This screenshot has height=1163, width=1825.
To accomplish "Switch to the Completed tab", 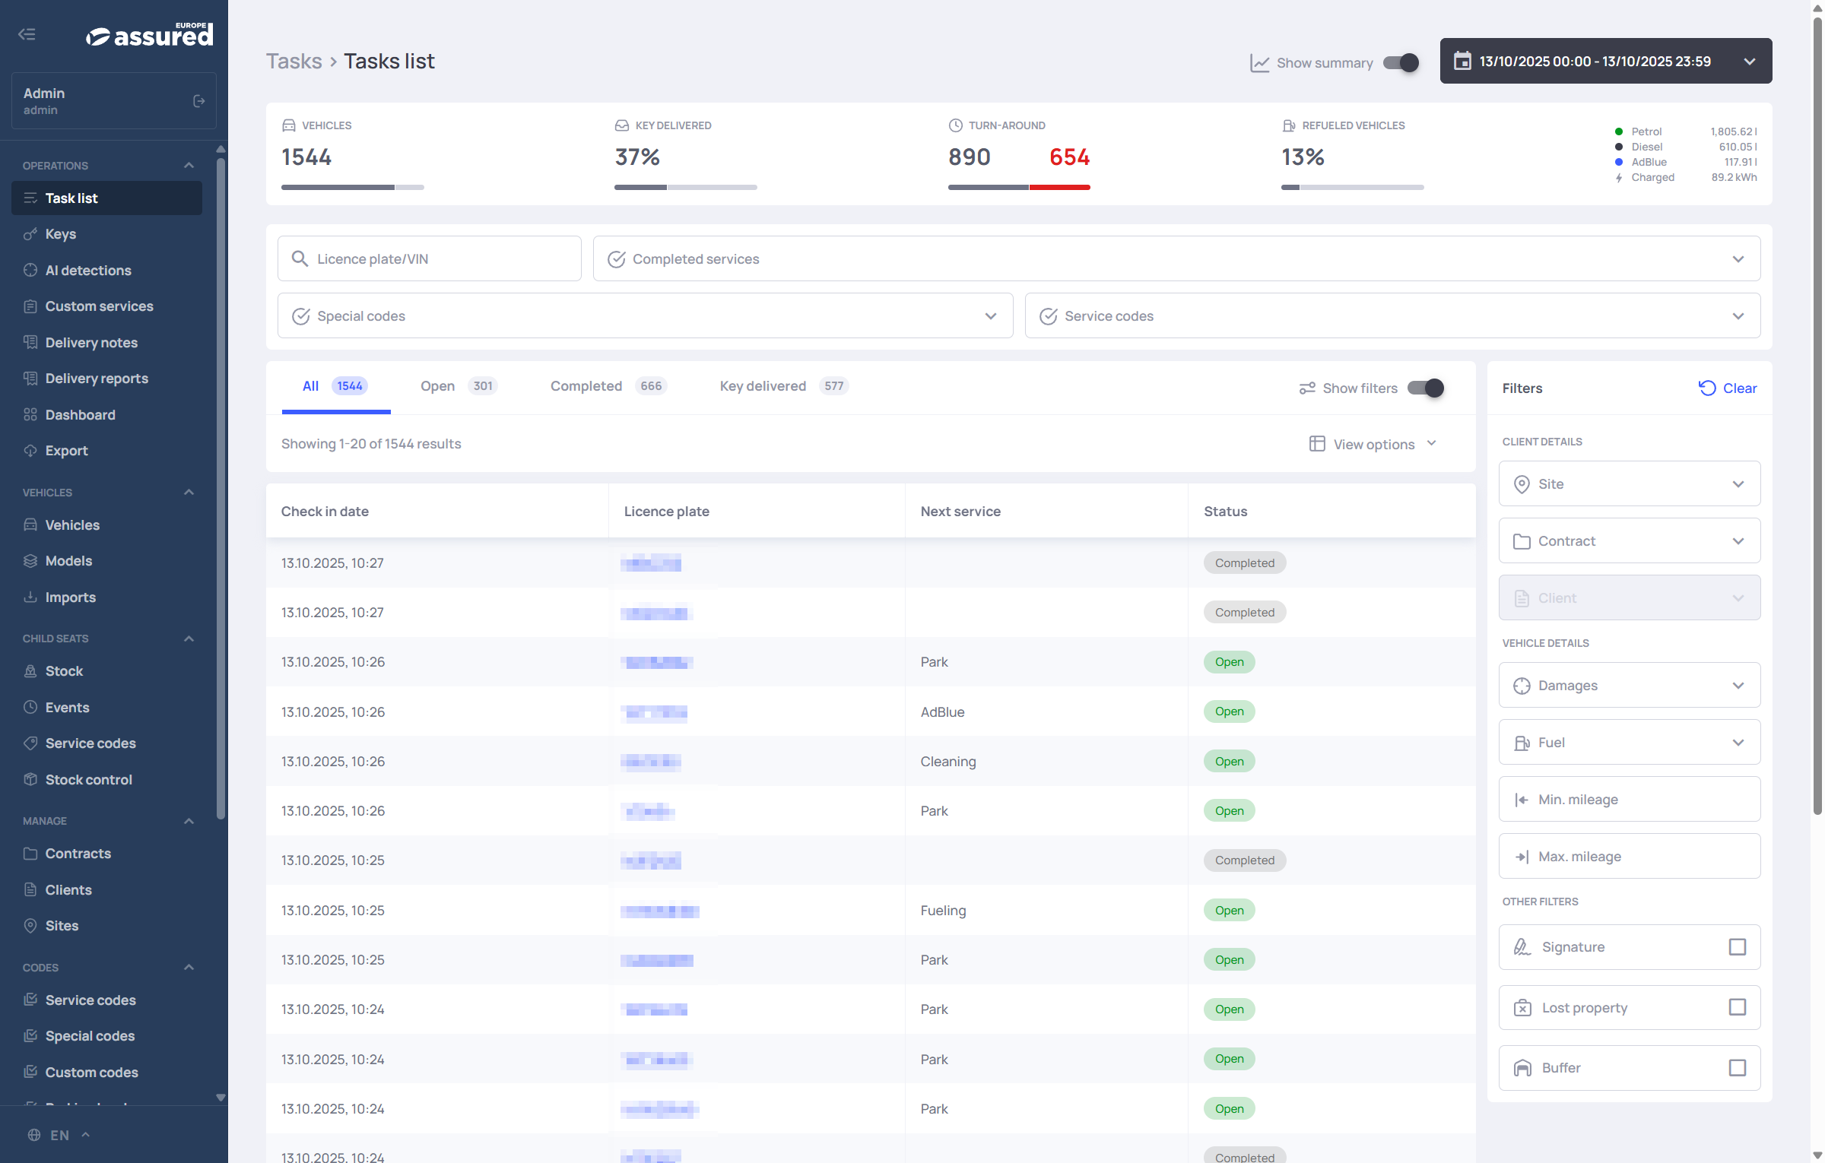I will click(586, 386).
